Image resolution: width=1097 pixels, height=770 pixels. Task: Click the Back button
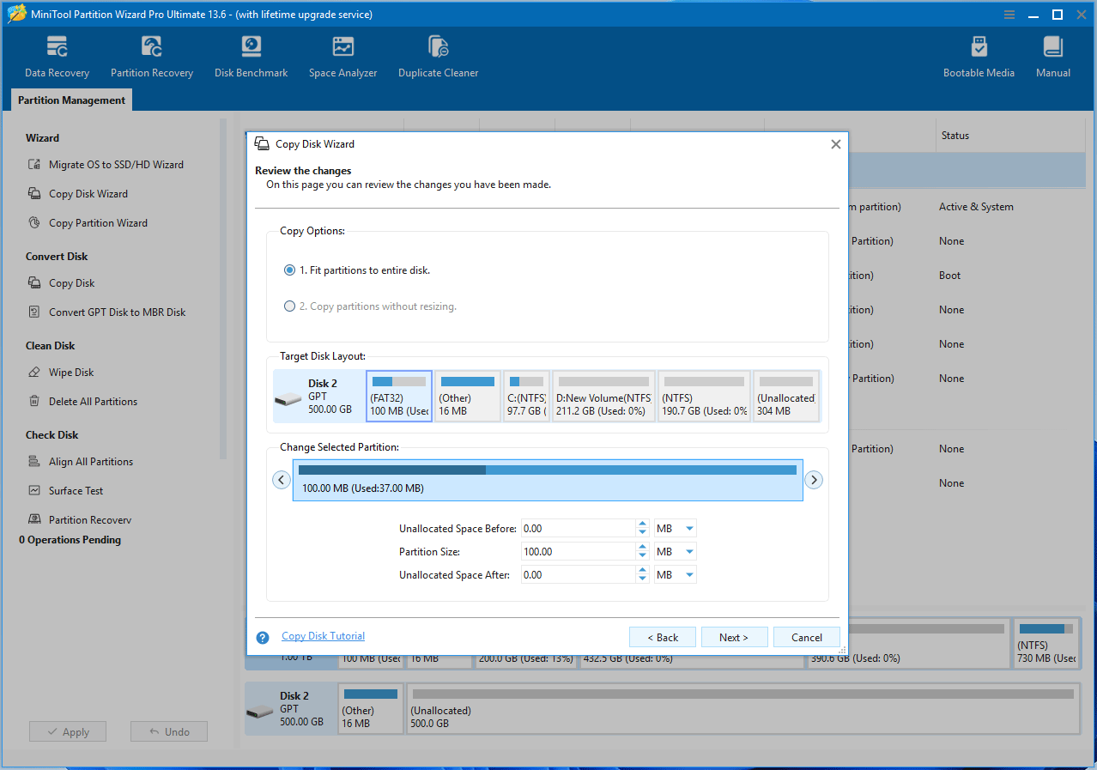(662, 637)
